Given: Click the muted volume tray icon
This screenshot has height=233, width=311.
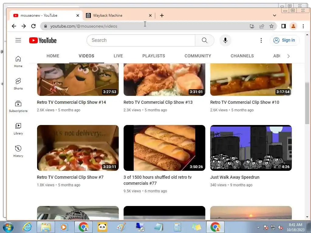Looking at the screenshot, I should tap(280, 228).
